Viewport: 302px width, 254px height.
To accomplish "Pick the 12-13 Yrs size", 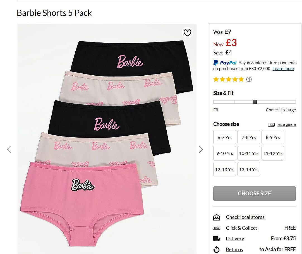I will click(x=225, y=169).
